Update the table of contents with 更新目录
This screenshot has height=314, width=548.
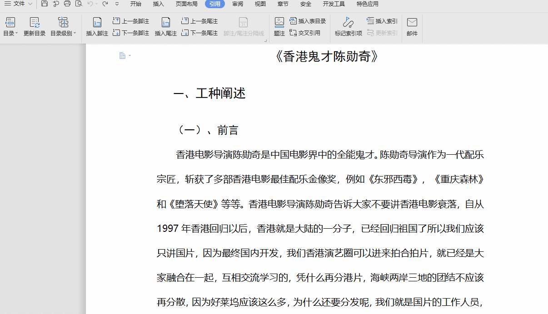click(34, 27)
